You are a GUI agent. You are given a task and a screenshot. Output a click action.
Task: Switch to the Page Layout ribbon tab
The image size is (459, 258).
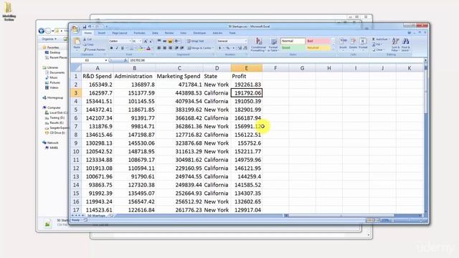(x=120, y=33)
